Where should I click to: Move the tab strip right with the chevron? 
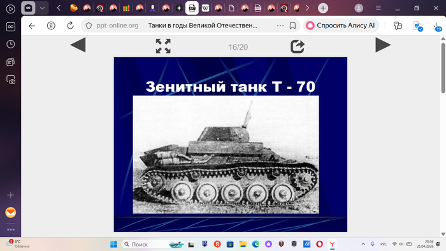[x=307, y=8]
